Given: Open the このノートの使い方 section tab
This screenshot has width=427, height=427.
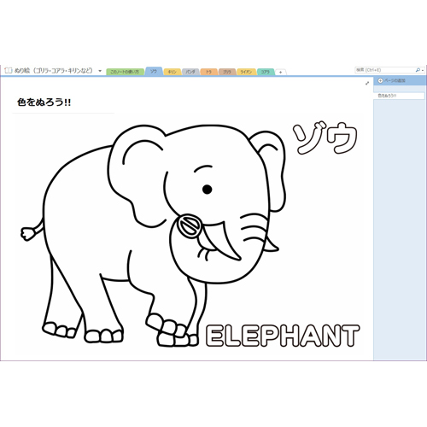Looking at the screenshot, I should (125, 72).
